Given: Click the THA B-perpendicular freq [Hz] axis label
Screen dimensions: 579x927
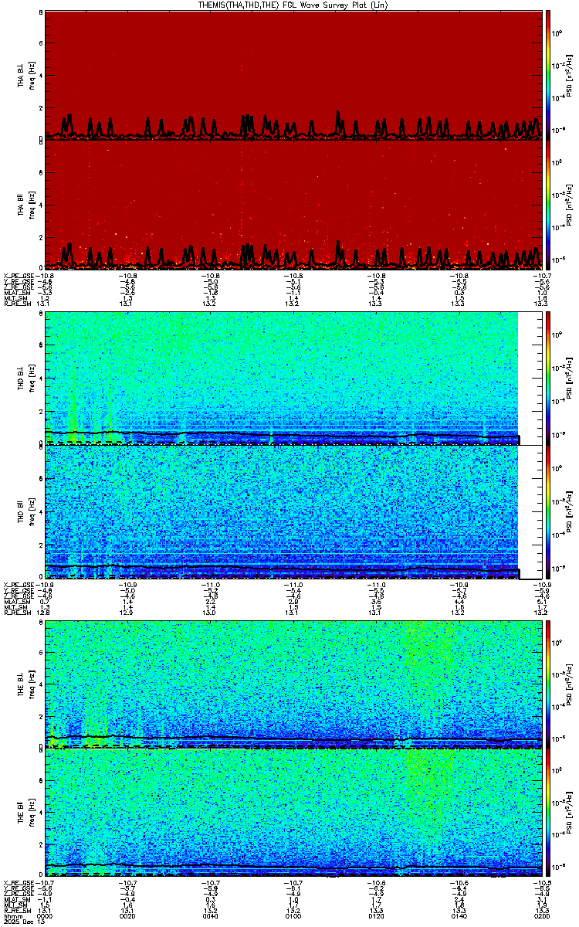Looking at the screenshot, I should point(32,74).
